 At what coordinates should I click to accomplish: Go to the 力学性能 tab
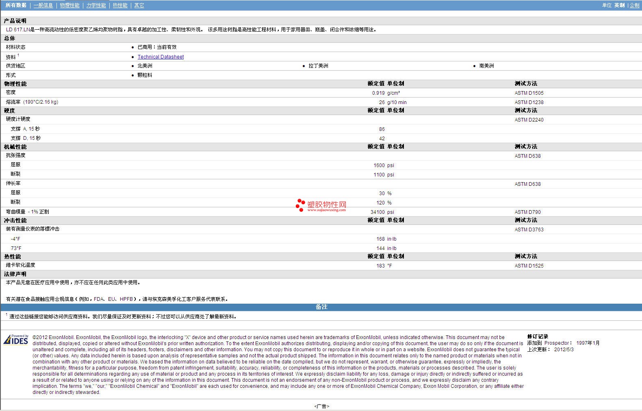pos(96,5)
